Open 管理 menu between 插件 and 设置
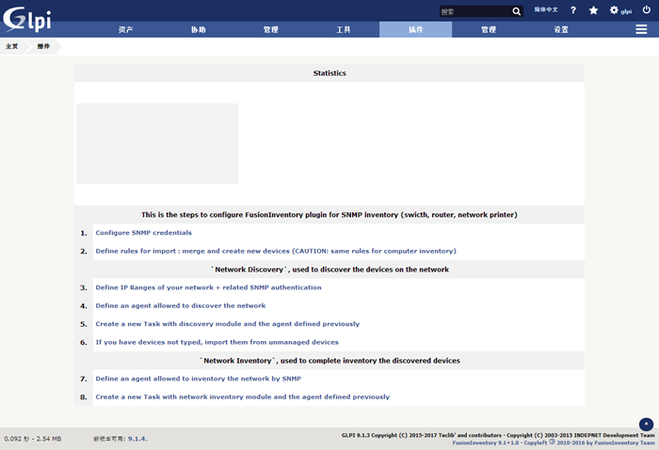The image size is (659, 450). click(x=489, y=29)
